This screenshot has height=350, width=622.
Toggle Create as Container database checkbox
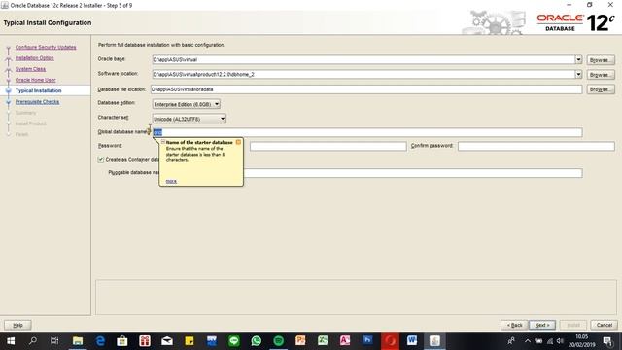click(101, 159)
